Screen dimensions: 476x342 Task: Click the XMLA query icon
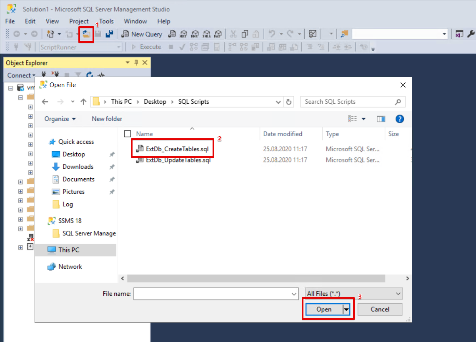click(206, 34)
